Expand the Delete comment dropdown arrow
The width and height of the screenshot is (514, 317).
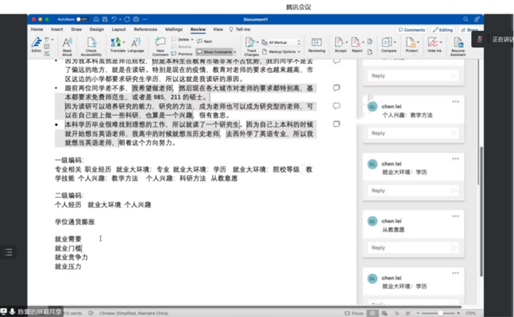tap(192, 40)
